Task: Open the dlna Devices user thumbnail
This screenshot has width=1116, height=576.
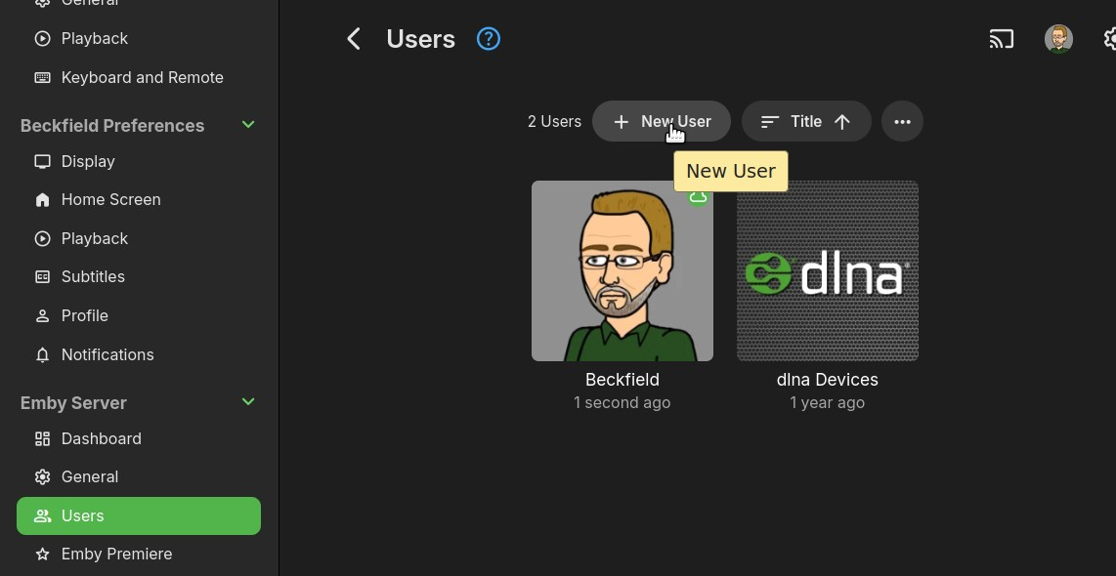Action: pos(827,271)
